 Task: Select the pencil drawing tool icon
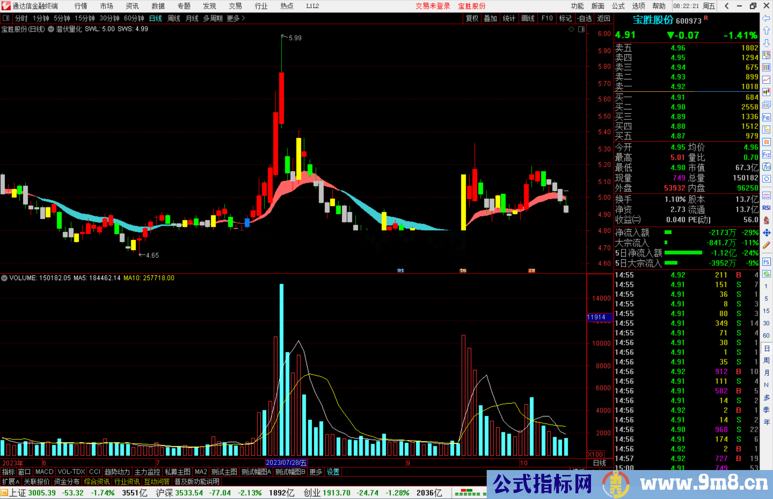point(766,245)
